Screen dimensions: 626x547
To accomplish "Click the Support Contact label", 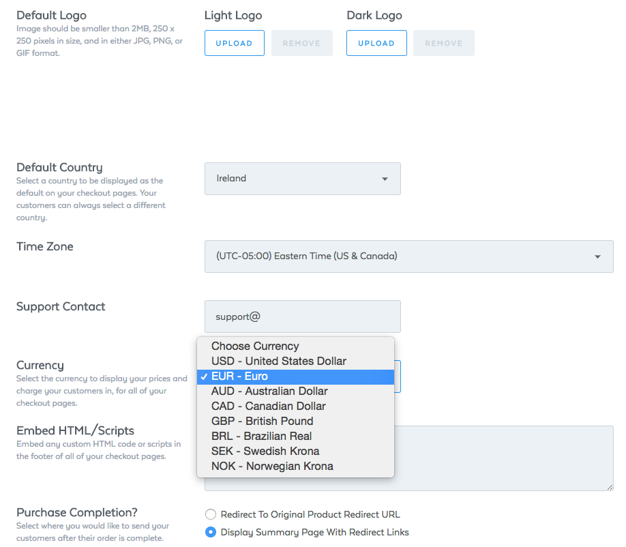I will click(61, 307).
